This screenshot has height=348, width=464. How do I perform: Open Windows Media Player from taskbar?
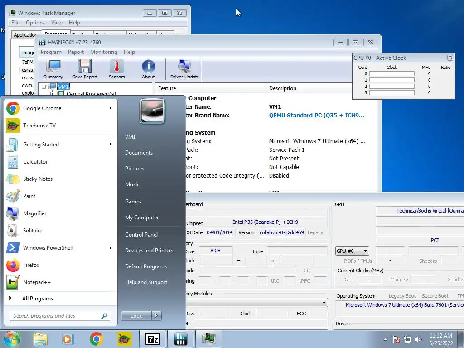68,339
